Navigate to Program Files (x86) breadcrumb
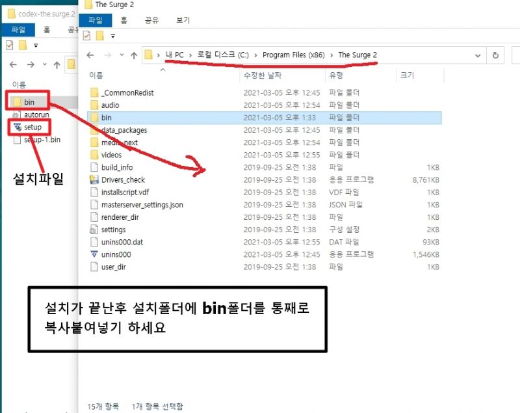 (x=294, y=55)
